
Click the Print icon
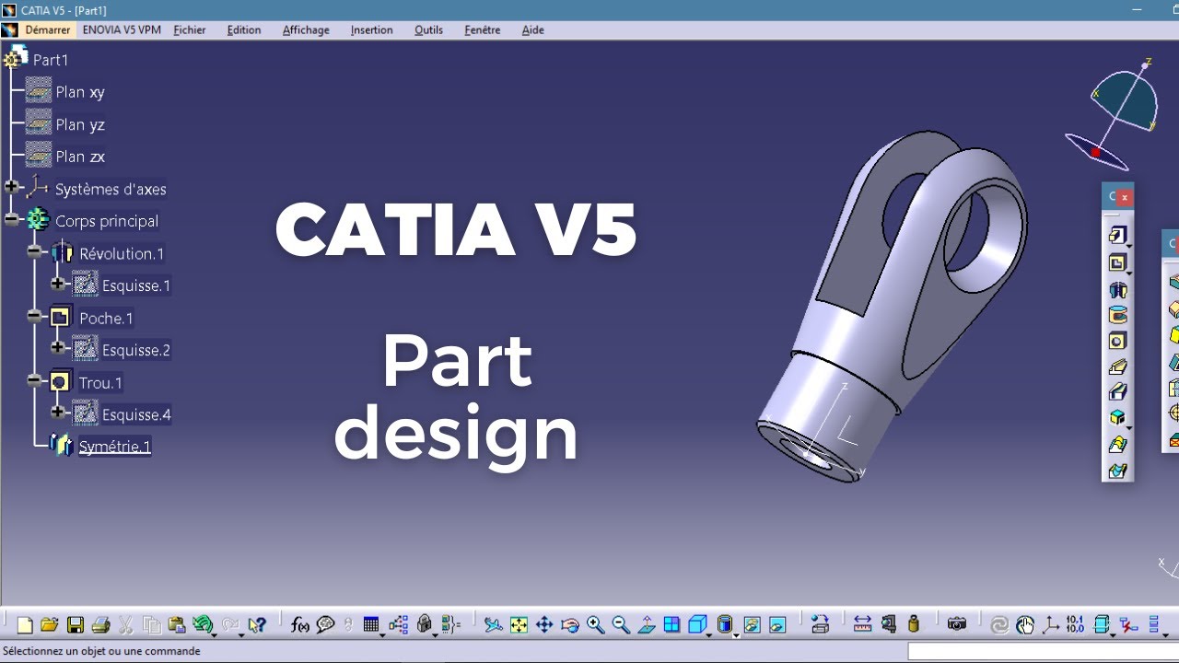point(101,625)
